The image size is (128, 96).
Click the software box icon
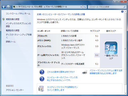coord(41,89)
